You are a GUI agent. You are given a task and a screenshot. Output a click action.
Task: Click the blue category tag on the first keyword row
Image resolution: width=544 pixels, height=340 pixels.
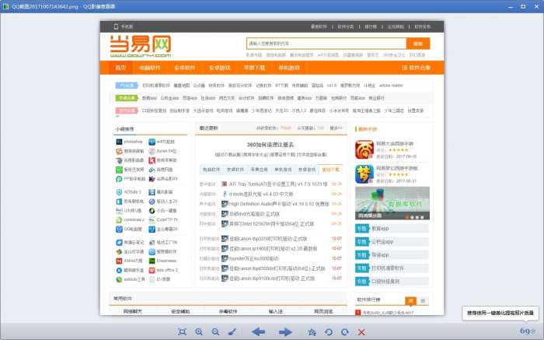coord(127,86)
